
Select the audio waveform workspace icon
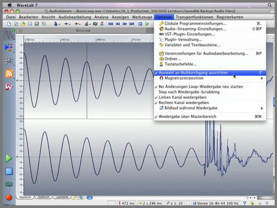[x=9, y=35]
